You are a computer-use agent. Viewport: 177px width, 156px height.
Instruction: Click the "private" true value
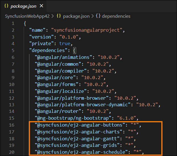click(65, 44)
